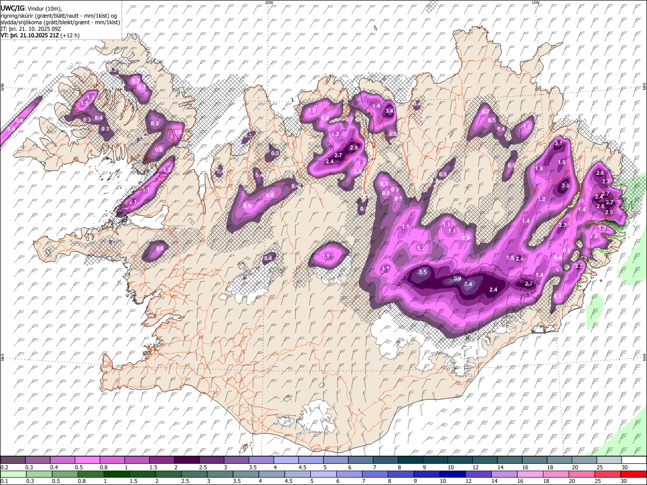Click the "3.0" snowfall value in the east
647x485 pixels.
pyautogui.click(x=566, y=186)
